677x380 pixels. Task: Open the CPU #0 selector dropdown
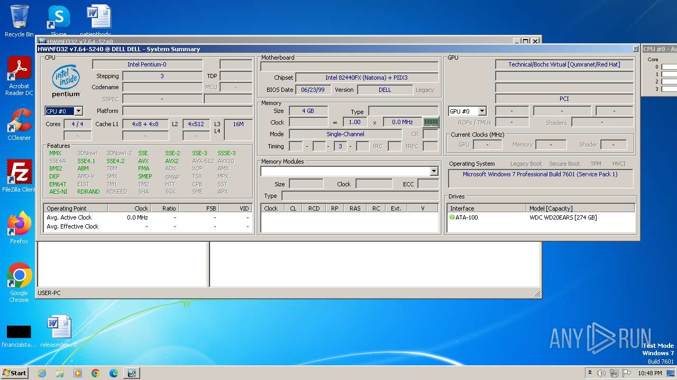78,111
